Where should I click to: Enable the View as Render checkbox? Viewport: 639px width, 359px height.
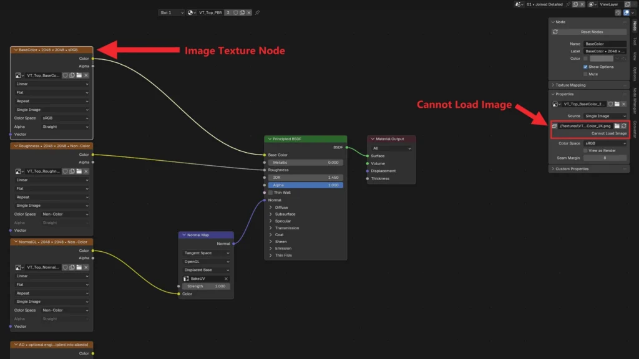[585, 151]
